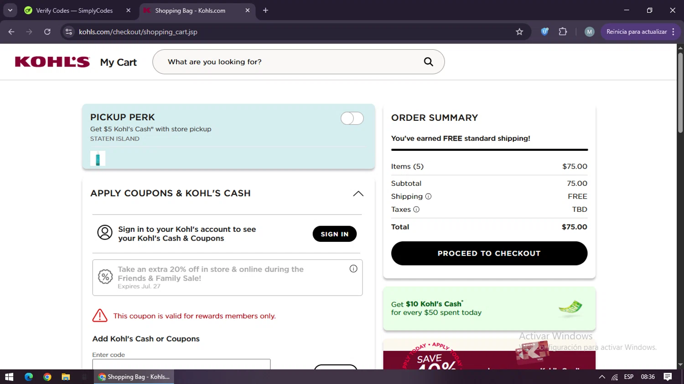Go back to previous page

tap(11, 32)
